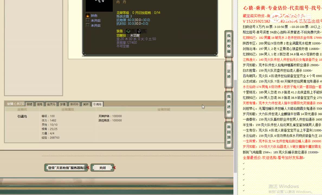Click 登录"天若有情"服务器购买 button
322x195 pixels.
[66, 168]
